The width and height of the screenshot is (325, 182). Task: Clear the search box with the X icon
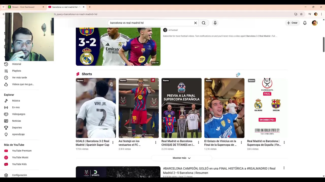pos(196,23)
